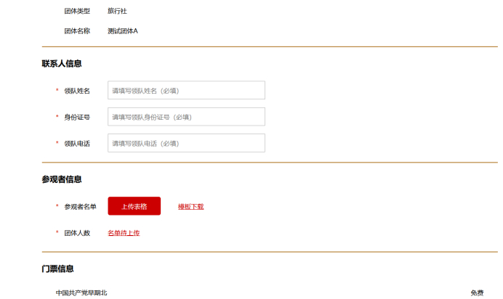Click the 名单待上传 link
Screen dimensions: 503x299
[124, 233]
